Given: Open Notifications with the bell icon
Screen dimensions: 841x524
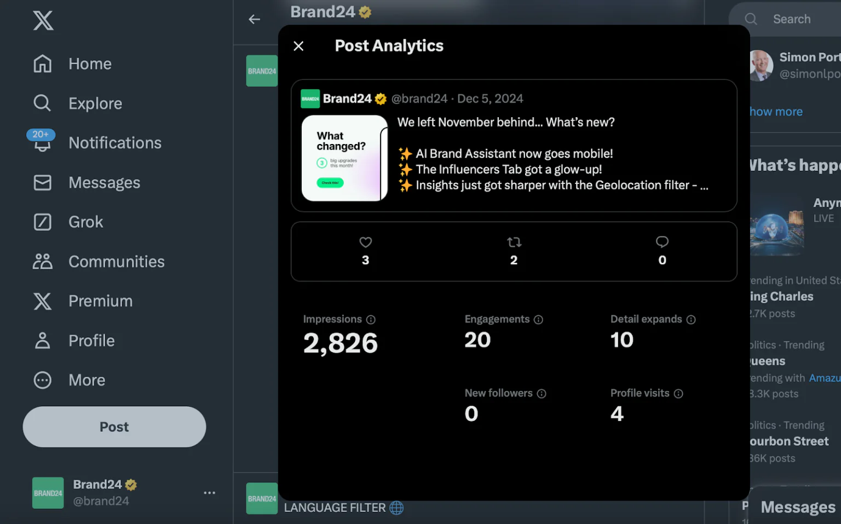Looking at the screenshot, I should [42, 143].
